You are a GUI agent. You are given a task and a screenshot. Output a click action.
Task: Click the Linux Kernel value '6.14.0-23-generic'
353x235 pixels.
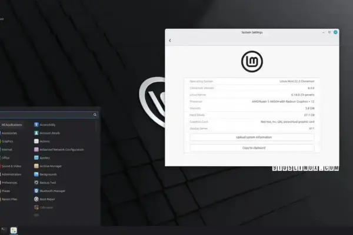(302, 95)
